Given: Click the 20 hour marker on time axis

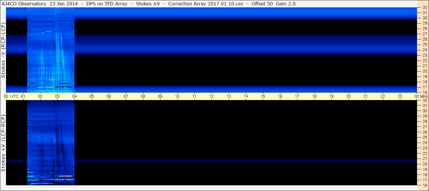Looking at the screenshot, I should click(349, 96).
